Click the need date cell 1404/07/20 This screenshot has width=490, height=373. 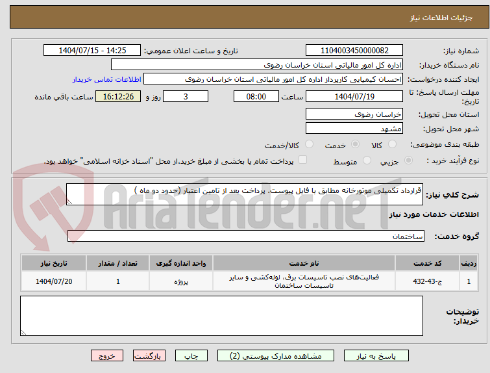pos(54,281)
